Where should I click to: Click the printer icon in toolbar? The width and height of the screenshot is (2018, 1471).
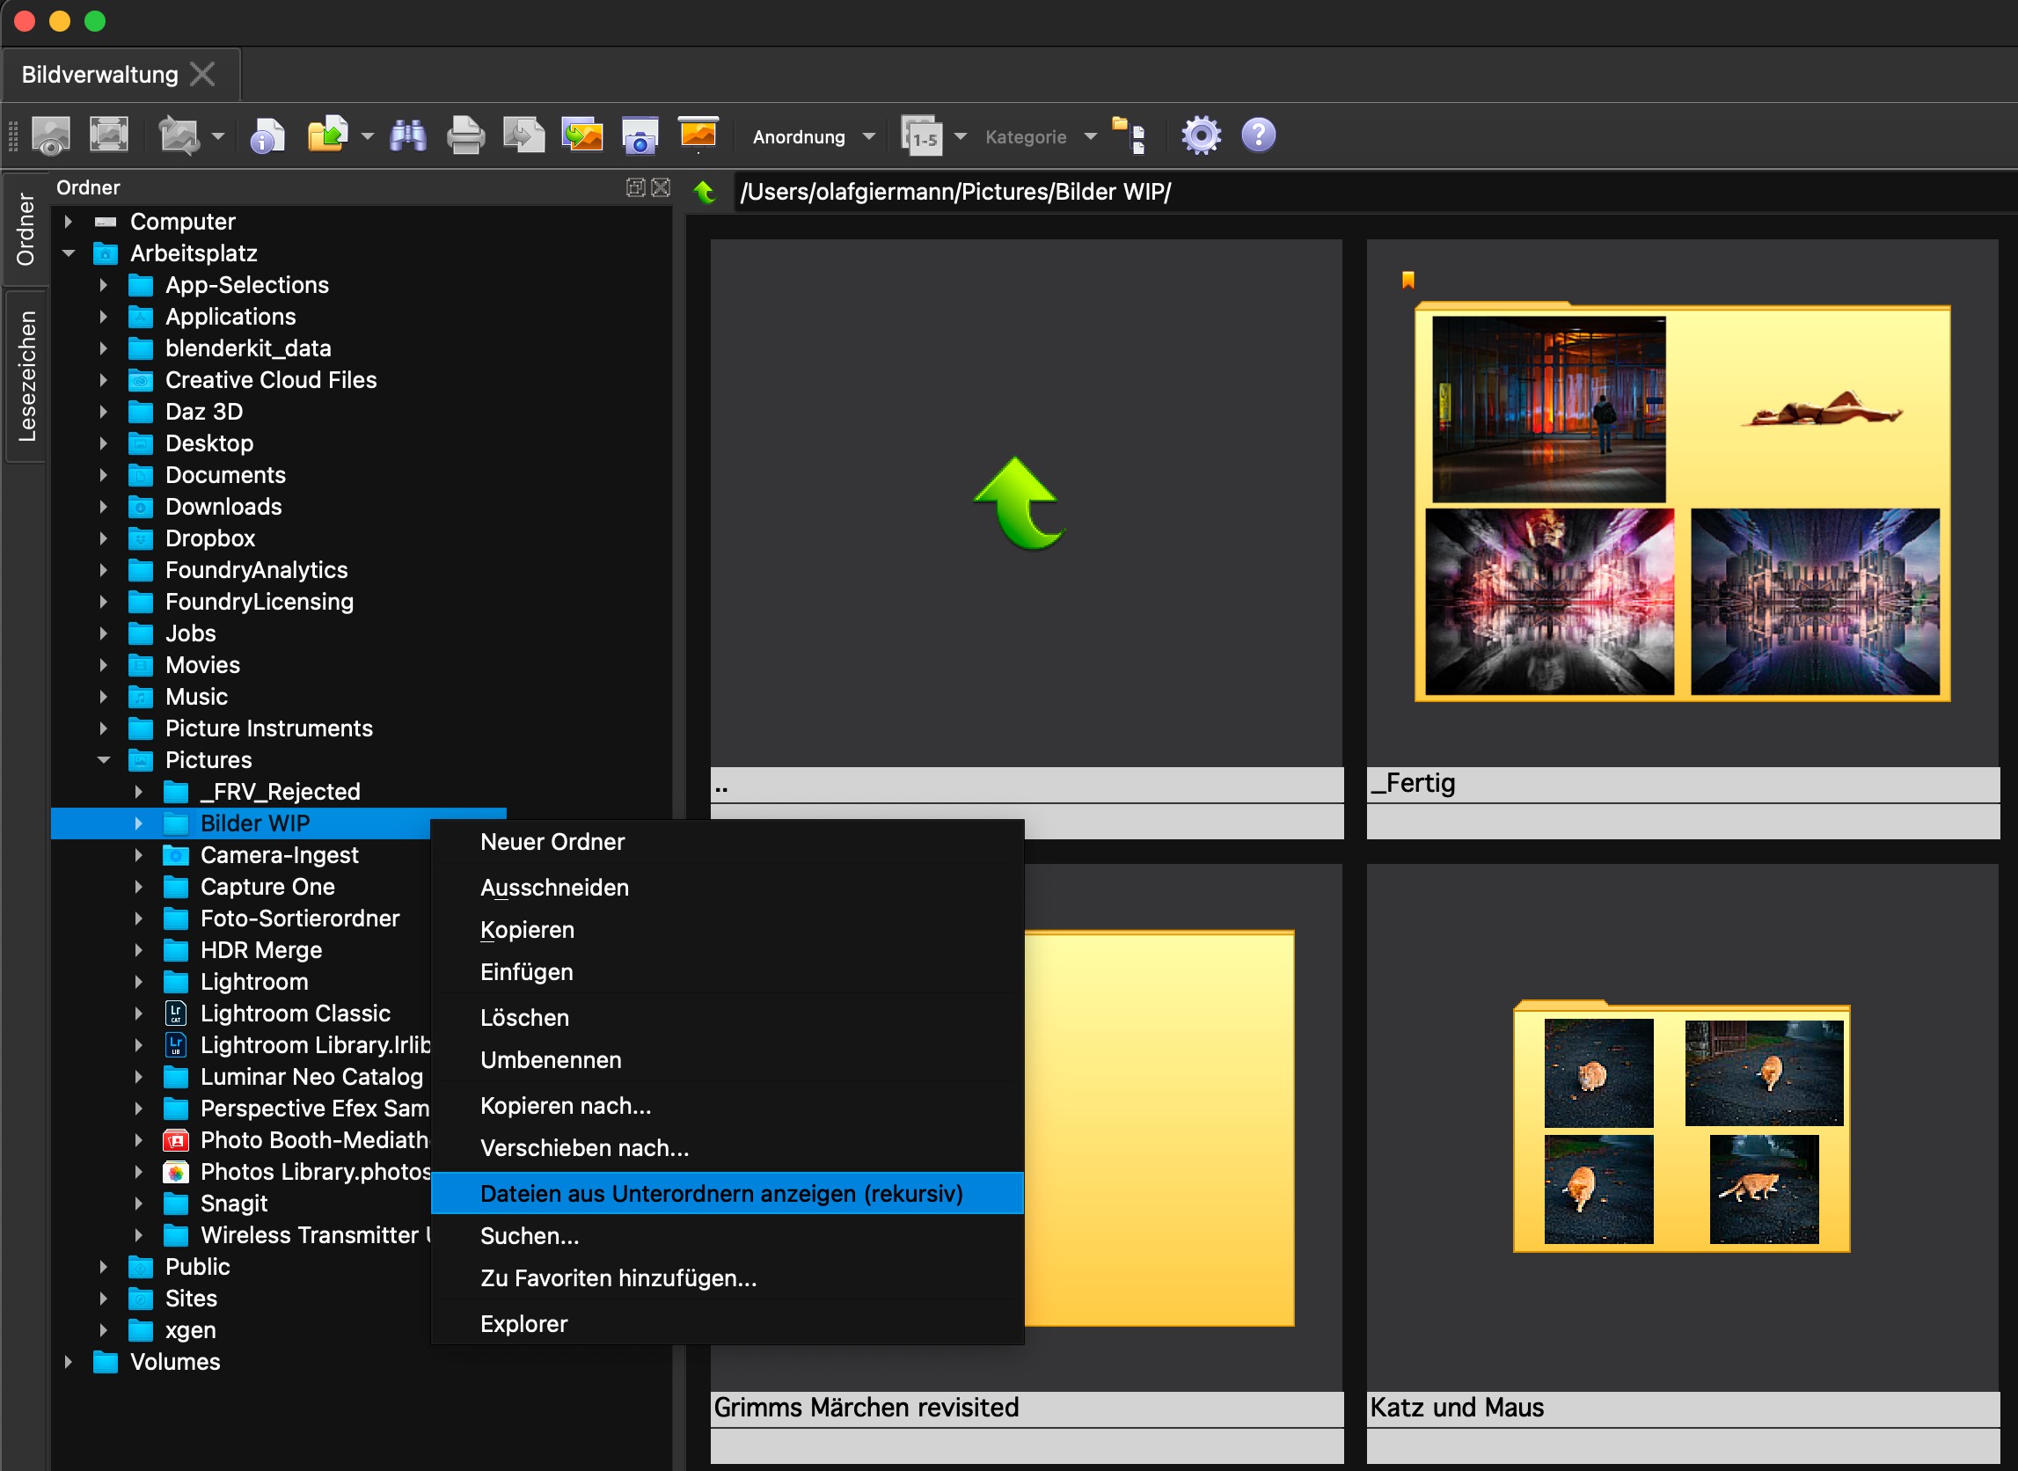pos(464,136)
